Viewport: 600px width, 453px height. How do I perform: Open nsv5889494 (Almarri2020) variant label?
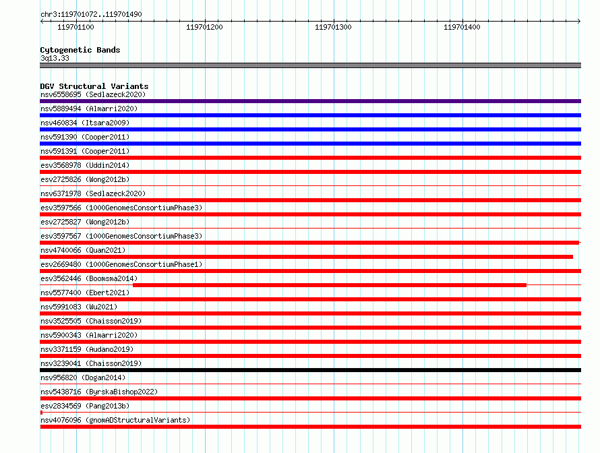pyautogui.click(x=89, y=109)
